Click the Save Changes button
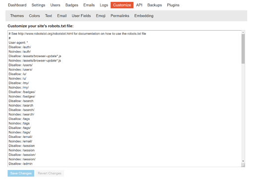 point(21,173)
